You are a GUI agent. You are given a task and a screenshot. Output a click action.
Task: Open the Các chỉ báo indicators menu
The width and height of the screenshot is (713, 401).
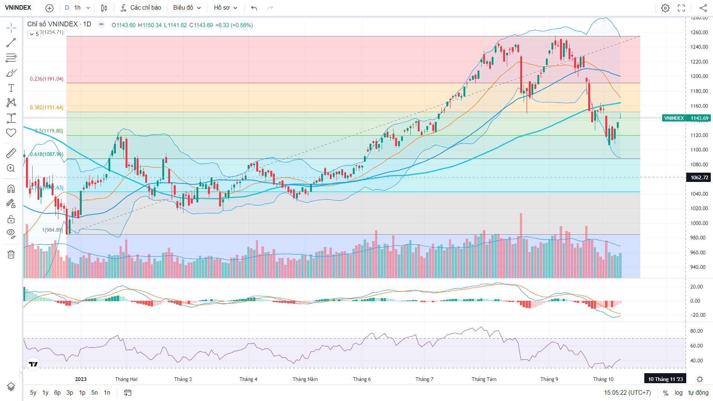coord(141,8)
